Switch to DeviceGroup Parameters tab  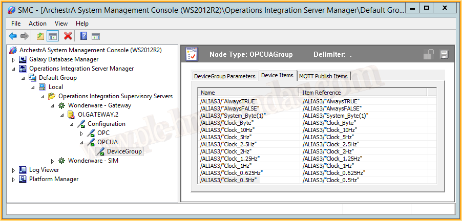point(224,76)
